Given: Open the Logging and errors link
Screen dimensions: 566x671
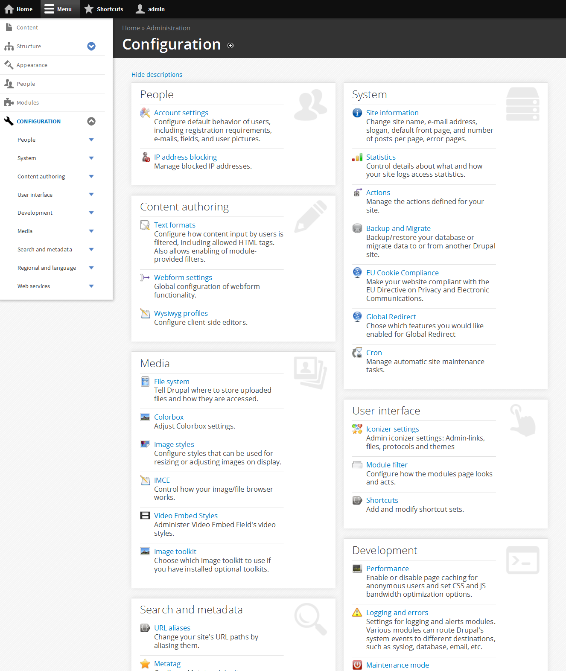Looking at the screenshot, I should pyautogui.click(x=397, y=613).
